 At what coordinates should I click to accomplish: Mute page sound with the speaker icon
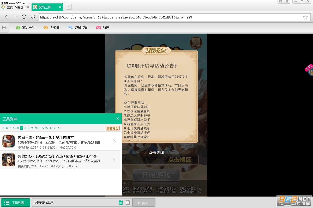pyautogui.click(x=33, y=17)
